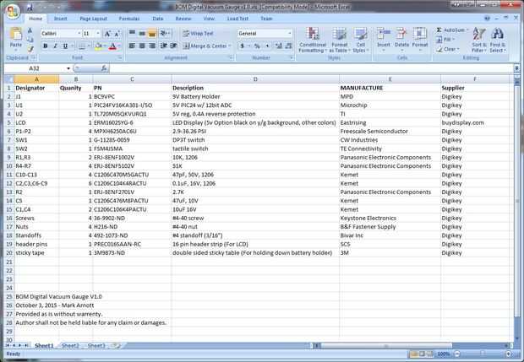524x362 pixels.
Task: Align text left
Action: coord(132,46)
